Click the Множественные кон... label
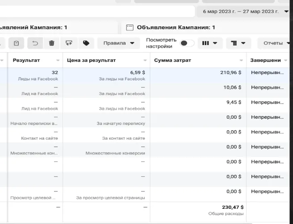Viewport: 293px width, 224px height. click(34, 153)
